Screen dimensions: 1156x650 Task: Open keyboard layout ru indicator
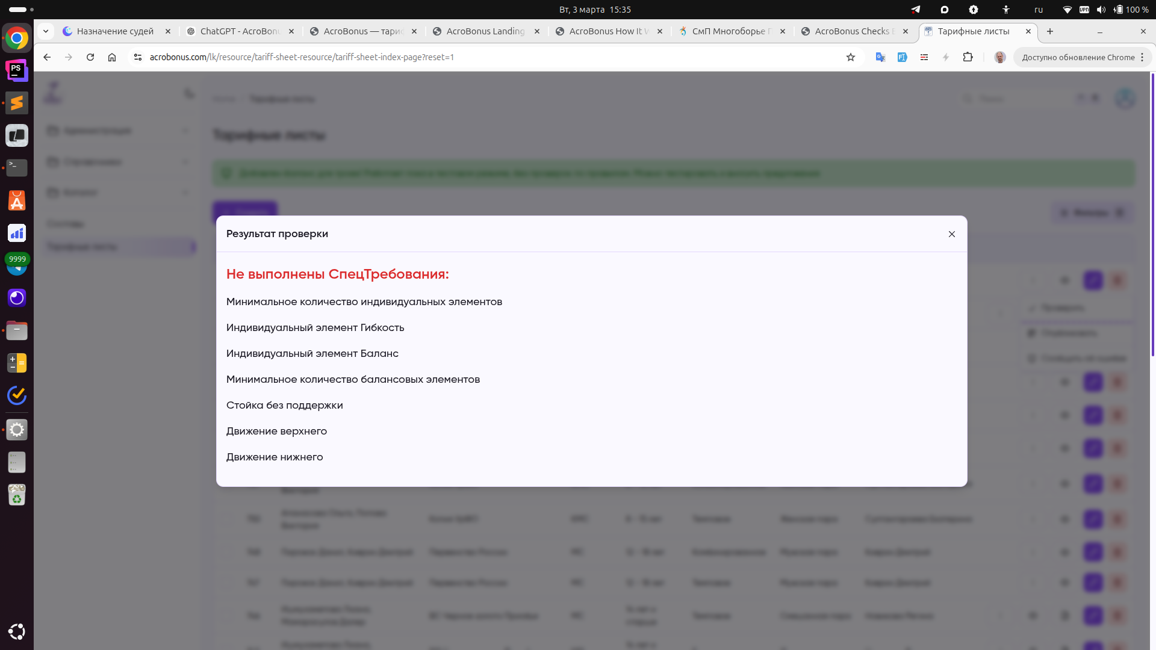click(x=1039, y=10)
